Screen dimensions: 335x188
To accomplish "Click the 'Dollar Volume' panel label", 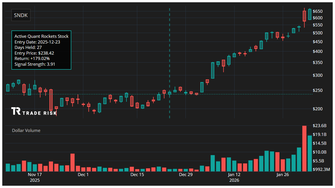I will 26,131.
